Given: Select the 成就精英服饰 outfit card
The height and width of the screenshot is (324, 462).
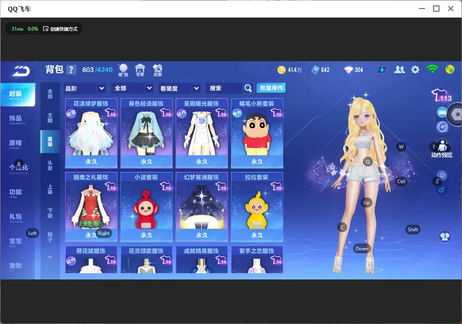Looking at the screenshot, I should (x=202, y=260).
